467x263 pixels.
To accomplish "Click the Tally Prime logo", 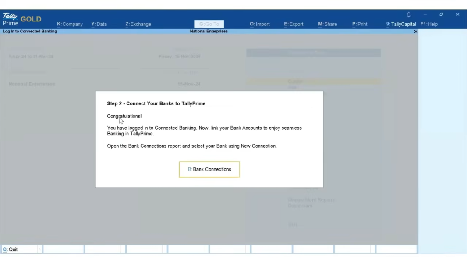I will 10,19.
